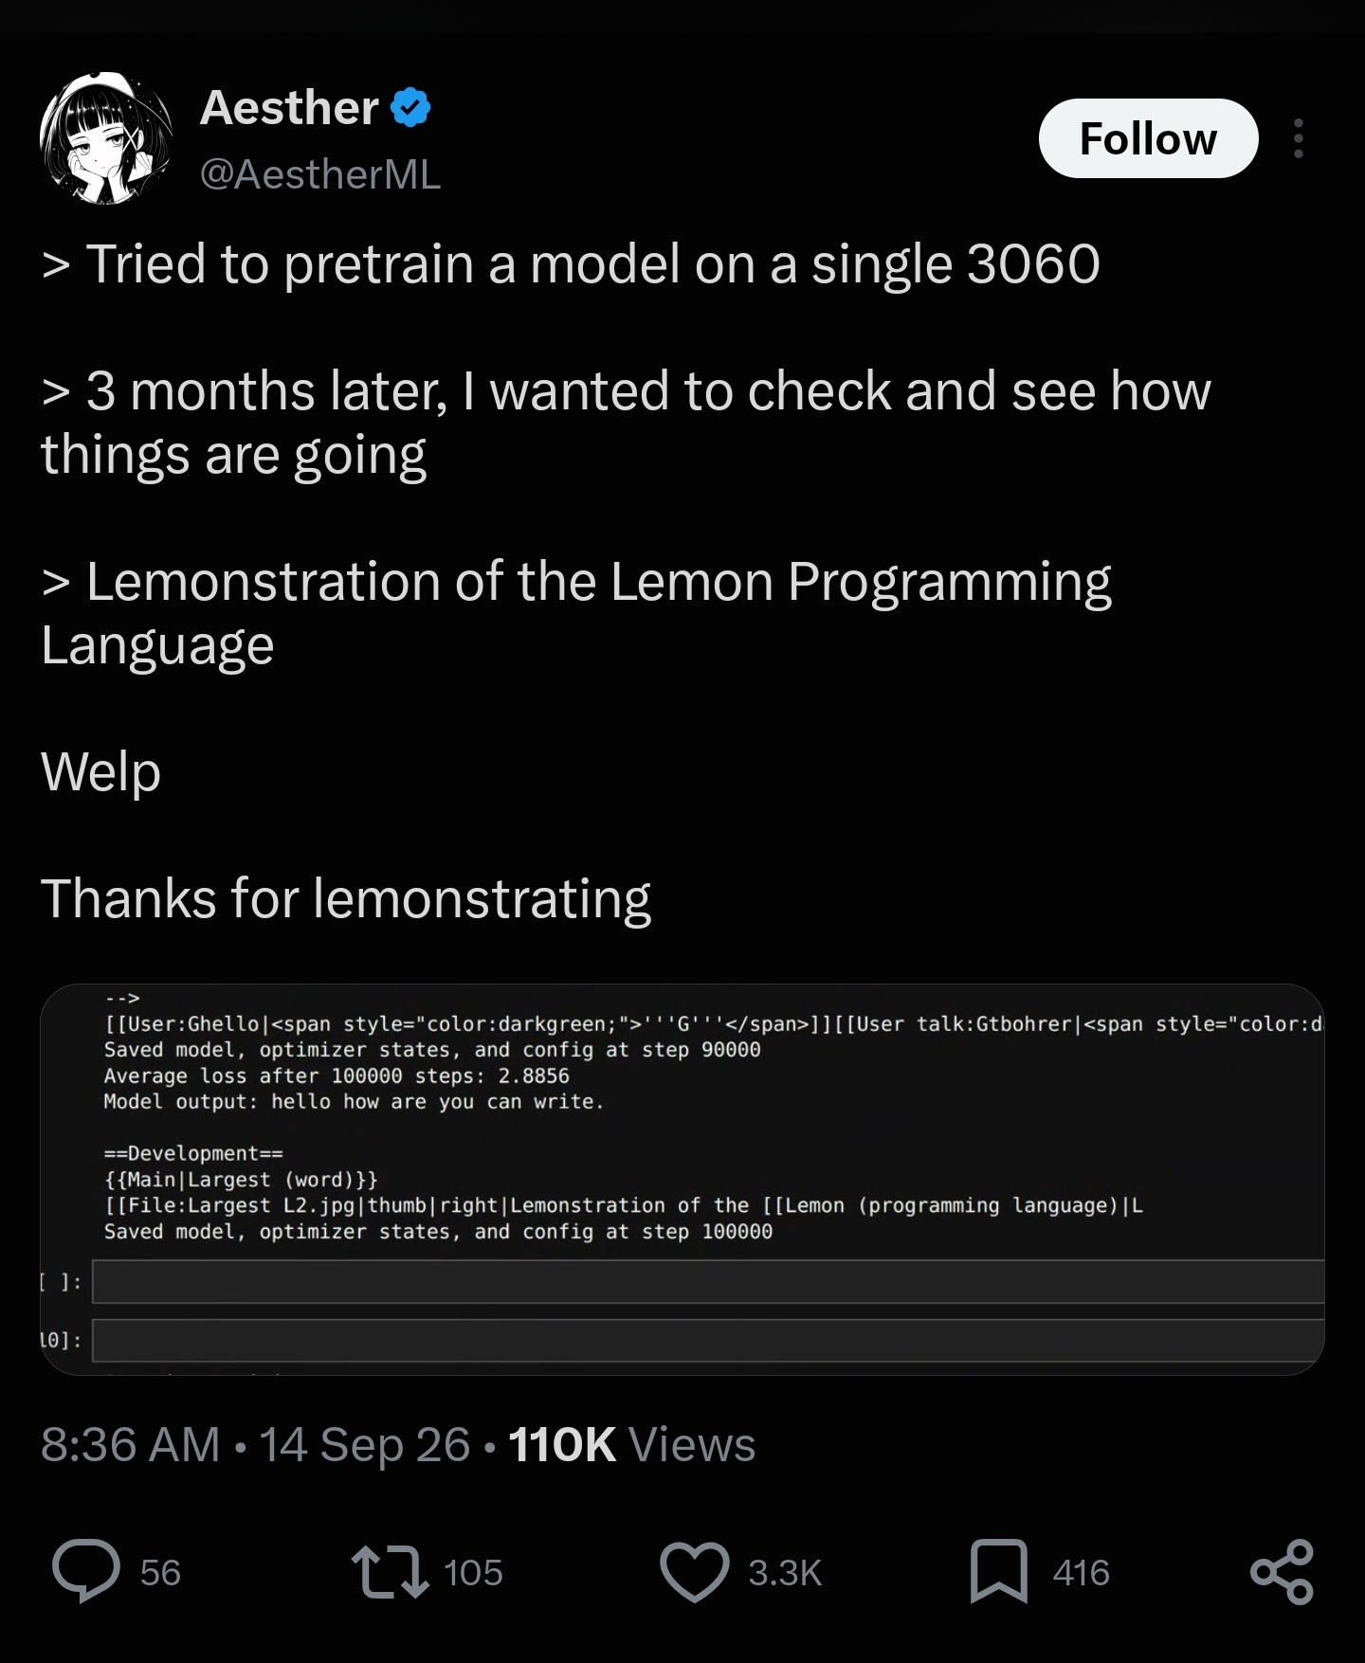Open the three-dot more options menu
This screenshot has height=1663, width=1365.
(x=1298, y=138)
